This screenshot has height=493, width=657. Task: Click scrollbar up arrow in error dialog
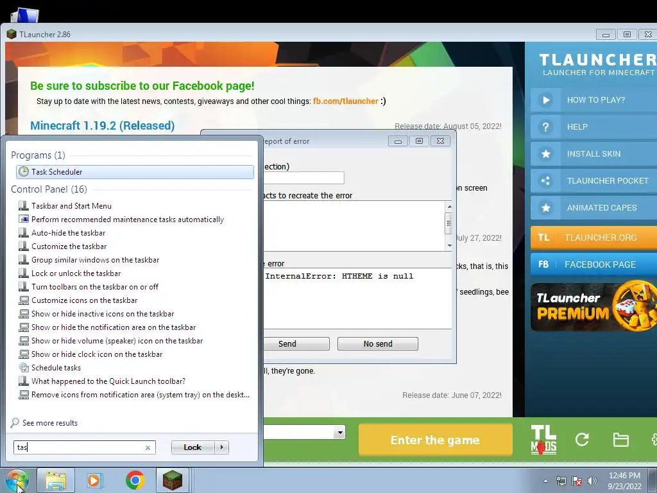449,207
